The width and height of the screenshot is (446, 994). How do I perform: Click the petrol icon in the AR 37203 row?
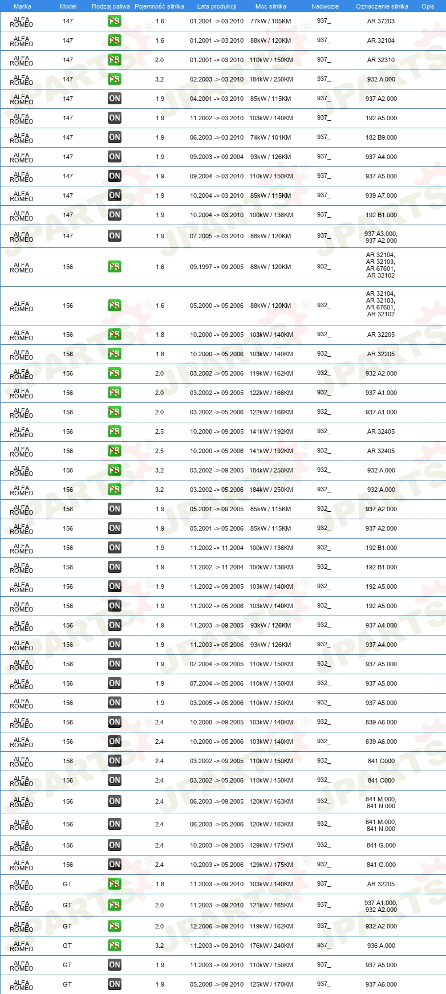coord(115,21)
